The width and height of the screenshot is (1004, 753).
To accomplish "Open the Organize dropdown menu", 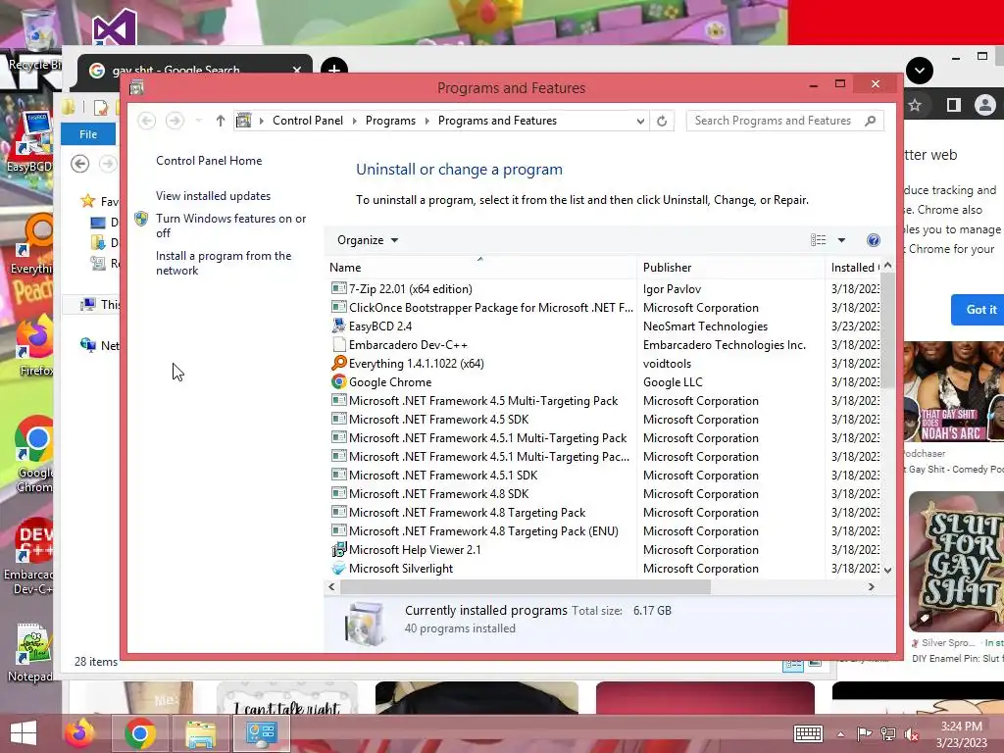I will [x=368, y=240].
